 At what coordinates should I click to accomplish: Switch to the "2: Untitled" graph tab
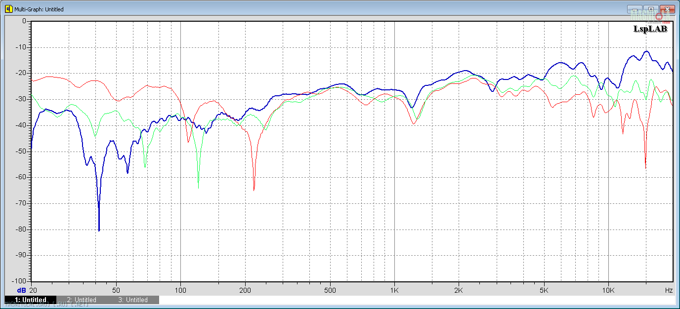pyautogui.click(x=82, y=300)
